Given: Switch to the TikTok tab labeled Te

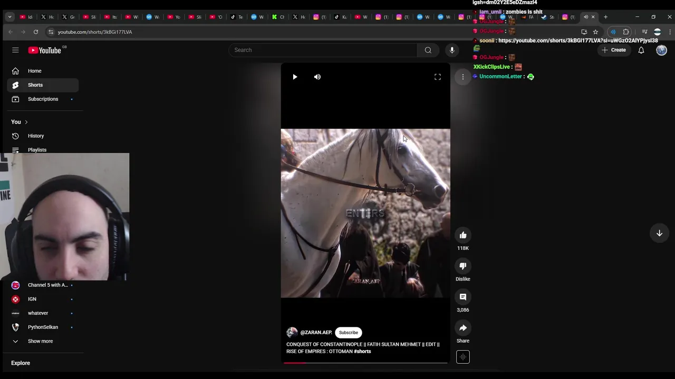Looking at the screenshot, I should click(x=236, y=17).
